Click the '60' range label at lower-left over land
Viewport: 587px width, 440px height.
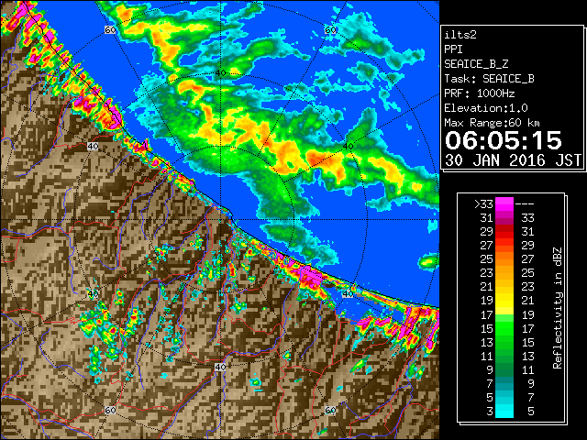(110, 410)
